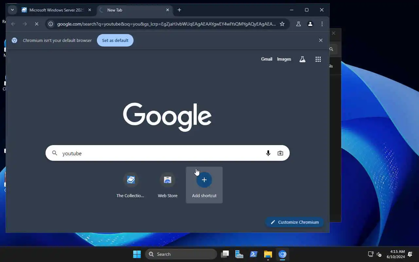Open the Chromium three-dot menu
This screenshot has height=262, width=419.
click(322, 24)
